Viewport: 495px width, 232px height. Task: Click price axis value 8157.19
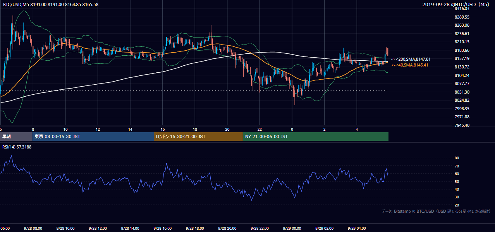click(462, 58)
